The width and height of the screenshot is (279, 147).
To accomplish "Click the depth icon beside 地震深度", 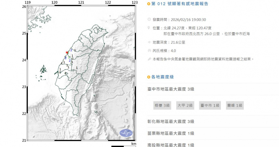I will tap(149, 42).
